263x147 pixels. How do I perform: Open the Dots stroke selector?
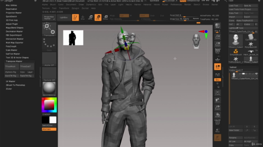pos(49,44)
